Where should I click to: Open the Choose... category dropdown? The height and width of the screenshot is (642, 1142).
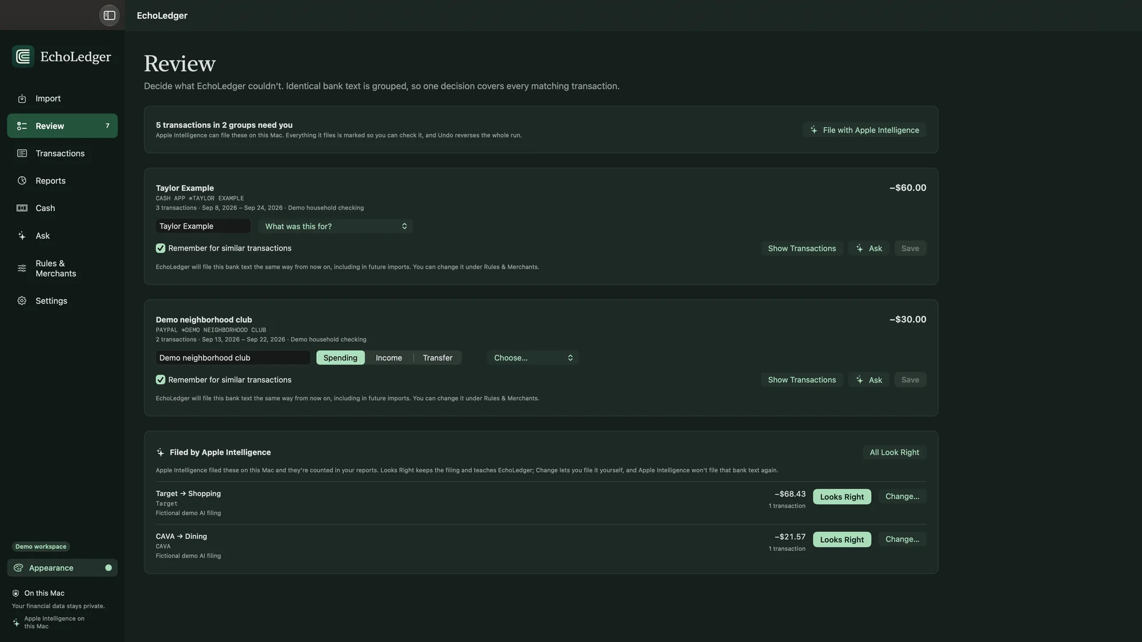[533, 358]
